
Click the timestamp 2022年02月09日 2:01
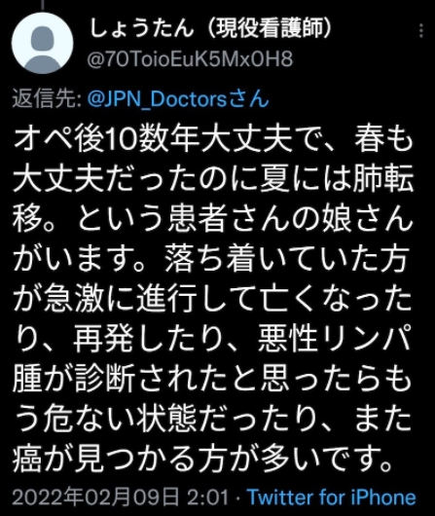point(121,497)
